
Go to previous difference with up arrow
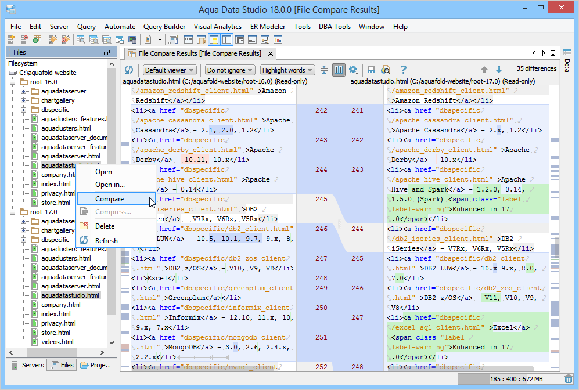(484, 70)
